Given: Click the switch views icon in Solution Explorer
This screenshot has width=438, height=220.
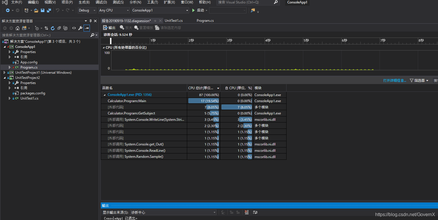Looking at the screenshot, I should tap(24, 28).
